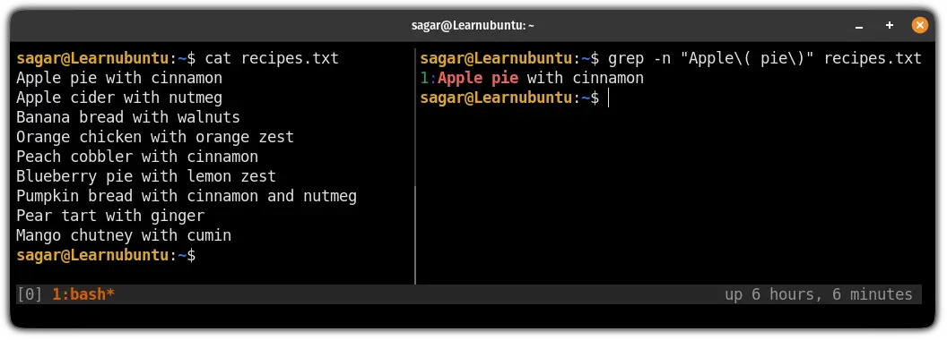
Task: Click the [0] tmux session indicator
Action: coord(30,294)
